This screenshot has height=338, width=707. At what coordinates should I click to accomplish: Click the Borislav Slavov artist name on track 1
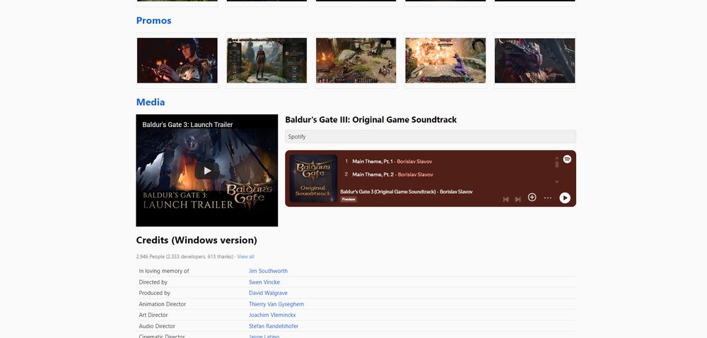pyautogui.click(x=414, y=161)
